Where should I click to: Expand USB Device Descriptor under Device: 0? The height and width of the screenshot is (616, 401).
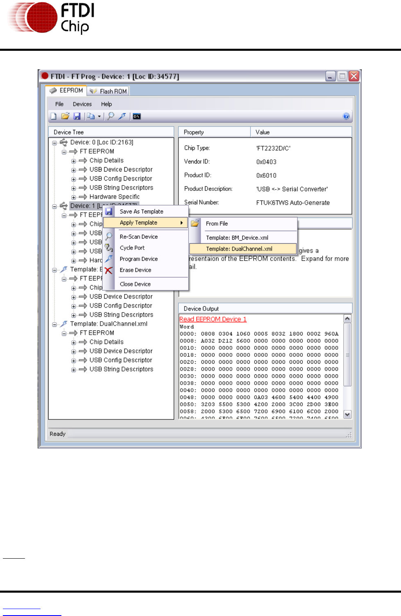(74, 170)
